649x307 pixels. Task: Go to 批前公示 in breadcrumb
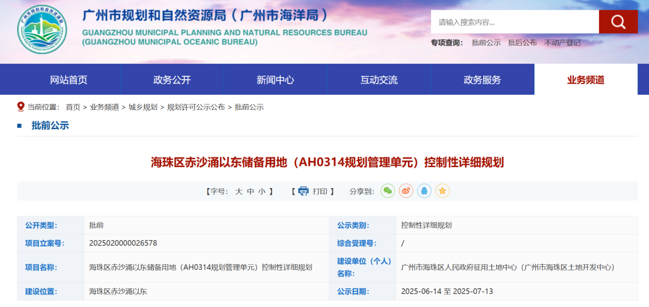point(249,107)
